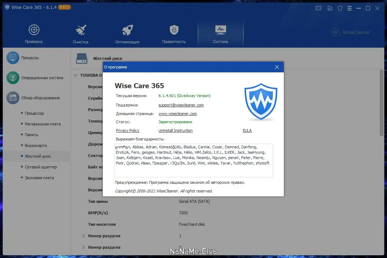
Task: Open the EULA link
Action: click(x=247, y=130)
